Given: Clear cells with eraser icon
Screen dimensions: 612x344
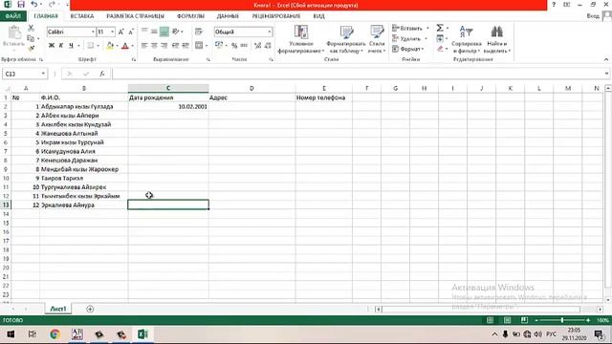Looking at the screenshot, I should pos(440,49).
